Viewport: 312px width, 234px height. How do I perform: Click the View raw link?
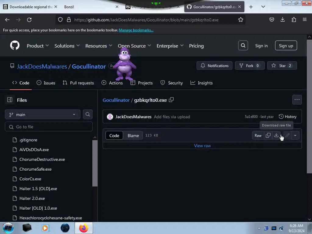point(202,146)
